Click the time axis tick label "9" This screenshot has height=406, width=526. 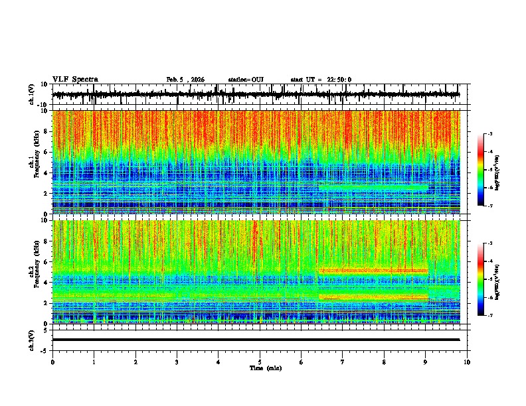[425, 362]
